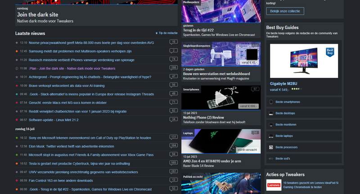This screenshot has width=360, height=194.
Task: Open the Mediaspelers Terug in de tijd thumbnail
Action: [x=221, y=11]
